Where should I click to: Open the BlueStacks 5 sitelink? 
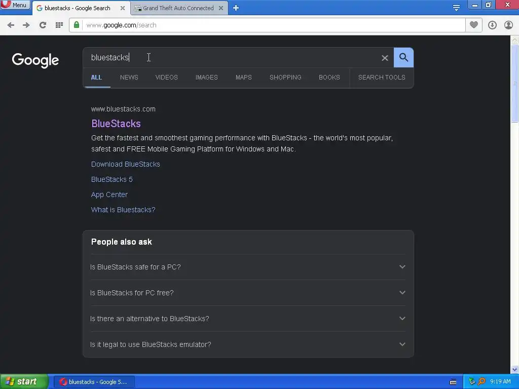click(x=112, y=179)
